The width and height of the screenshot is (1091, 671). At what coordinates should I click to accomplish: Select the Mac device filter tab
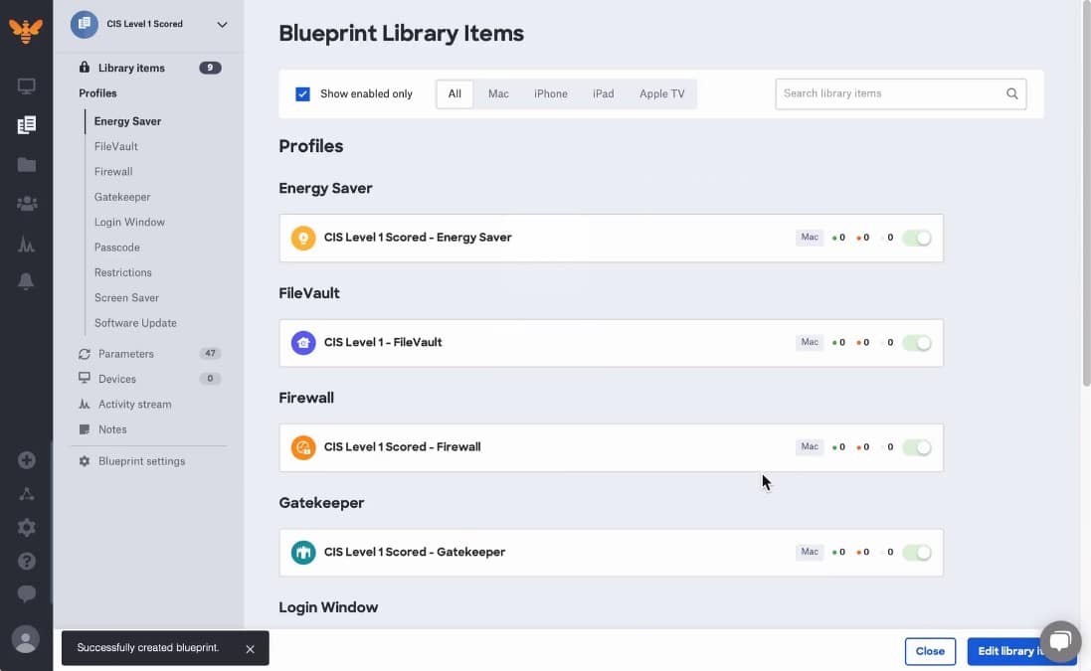[498, 93]
